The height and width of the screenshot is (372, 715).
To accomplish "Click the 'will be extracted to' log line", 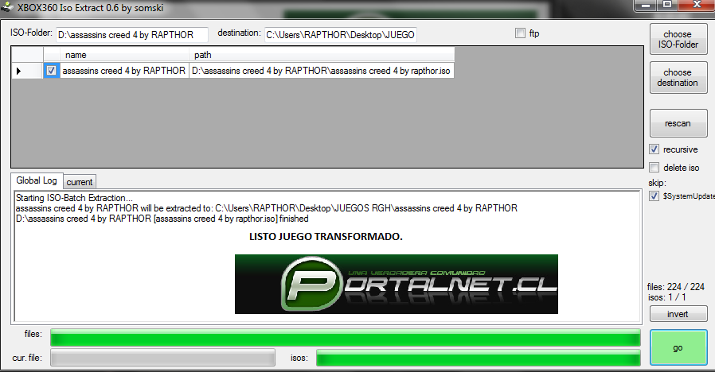I will pos(266,208).
